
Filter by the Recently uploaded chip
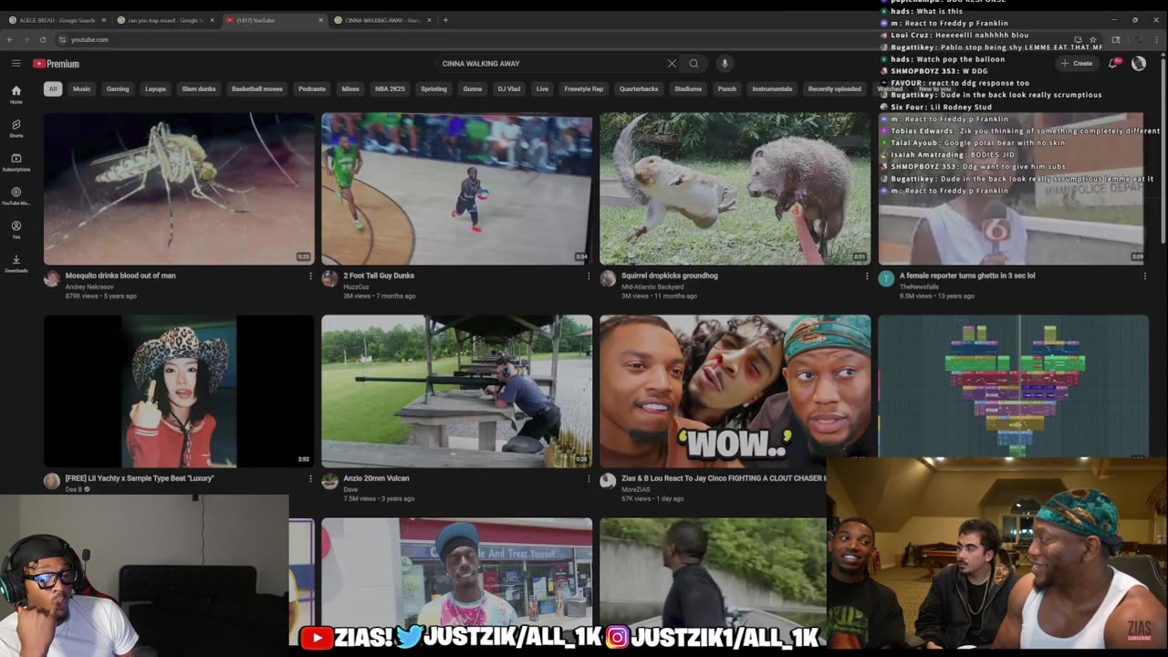(x=835, y=89)
